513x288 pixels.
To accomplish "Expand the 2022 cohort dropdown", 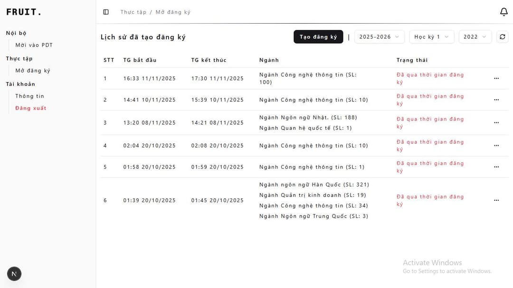I will coord(475,37).
